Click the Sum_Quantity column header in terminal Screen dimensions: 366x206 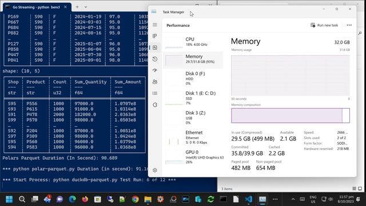tap(90, 82)
